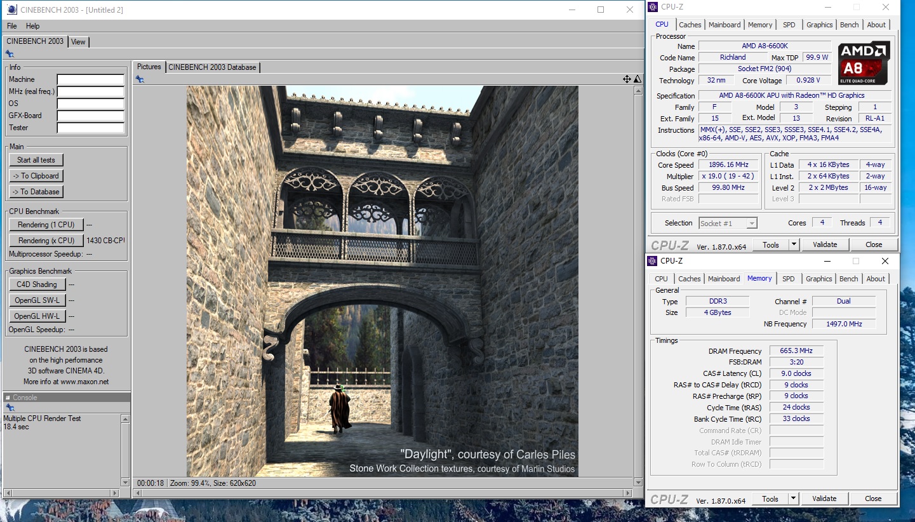The image size is (915, 522).
Task: Click the Console vertical scrollbar up arrow
Action: click(125, 418)
